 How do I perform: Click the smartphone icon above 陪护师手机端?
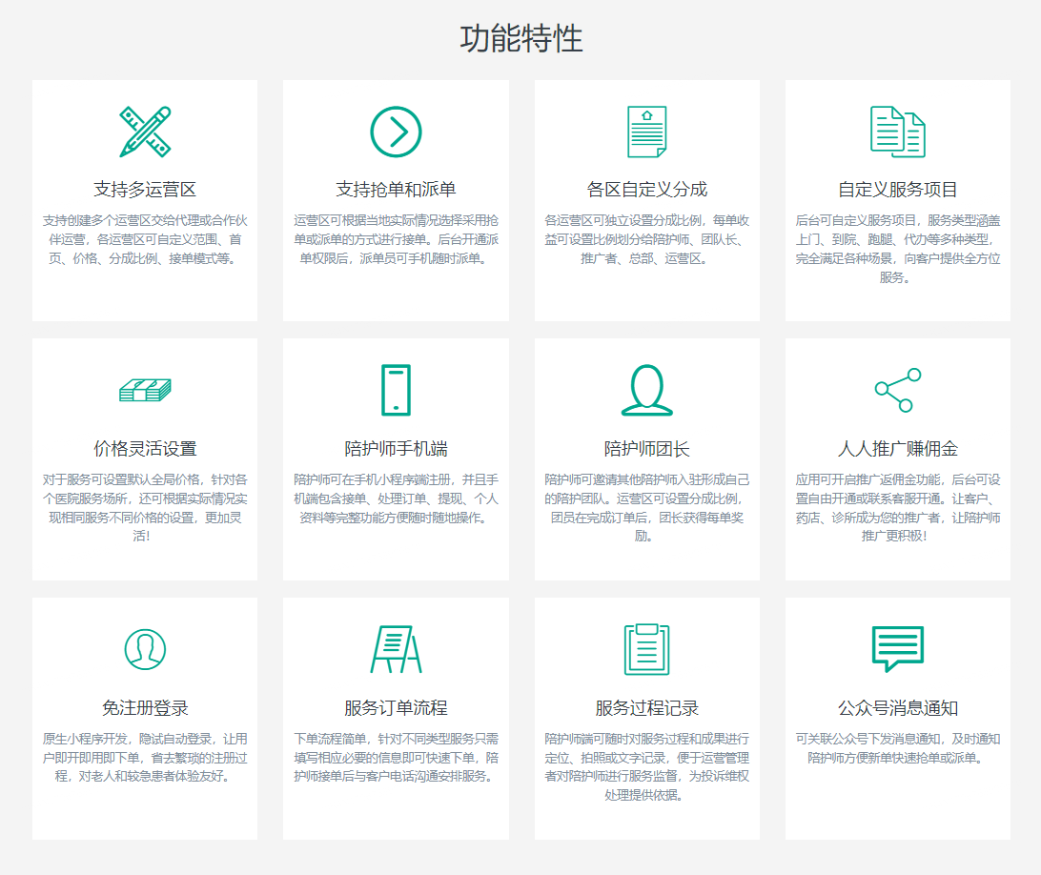pos(396,390)
